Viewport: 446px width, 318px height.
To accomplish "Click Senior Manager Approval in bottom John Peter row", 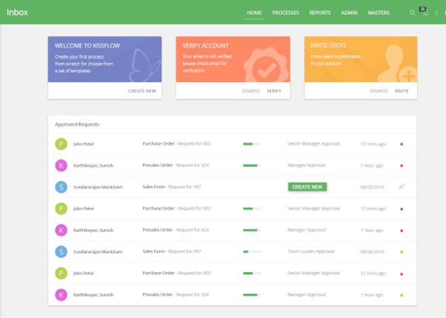I will (314, 273).
